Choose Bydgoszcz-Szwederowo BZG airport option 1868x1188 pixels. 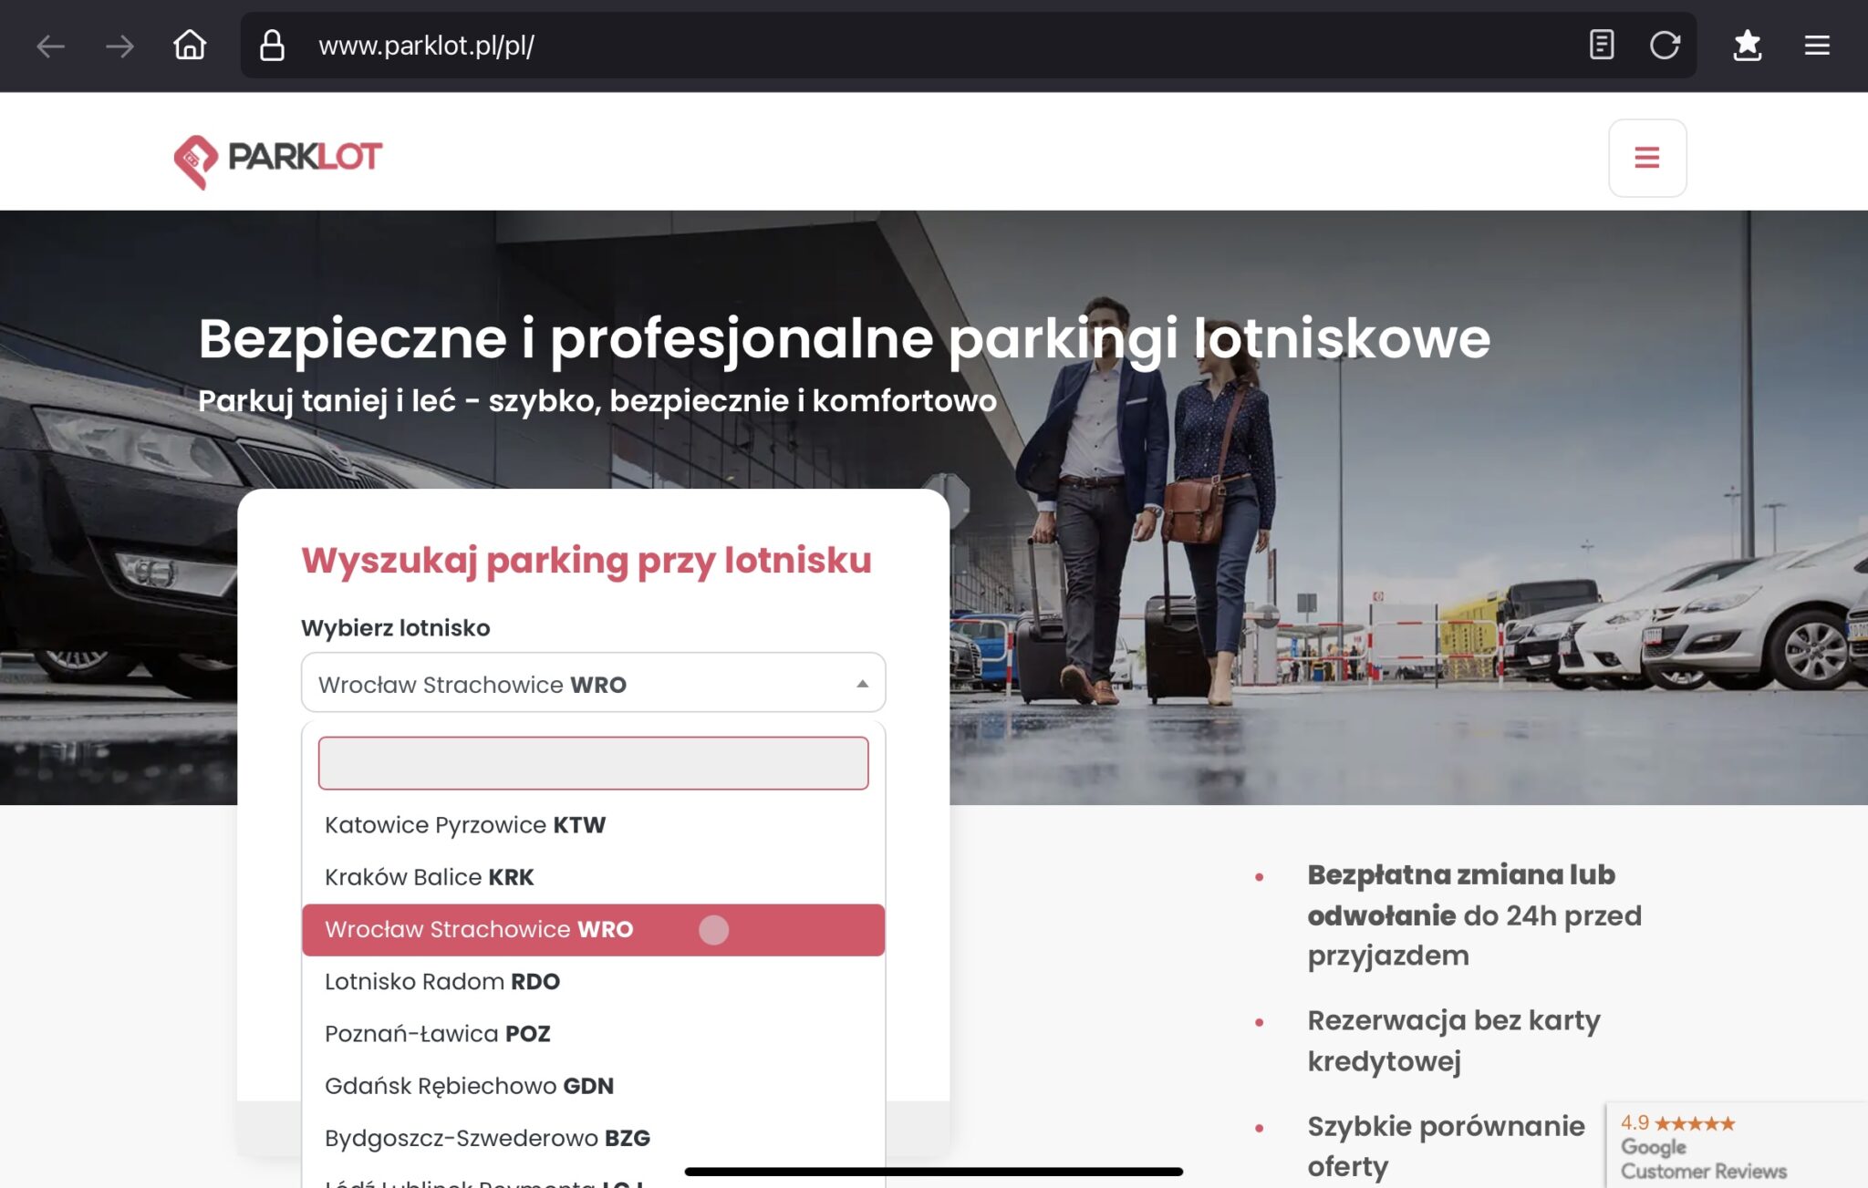(x=593, y=1138)
